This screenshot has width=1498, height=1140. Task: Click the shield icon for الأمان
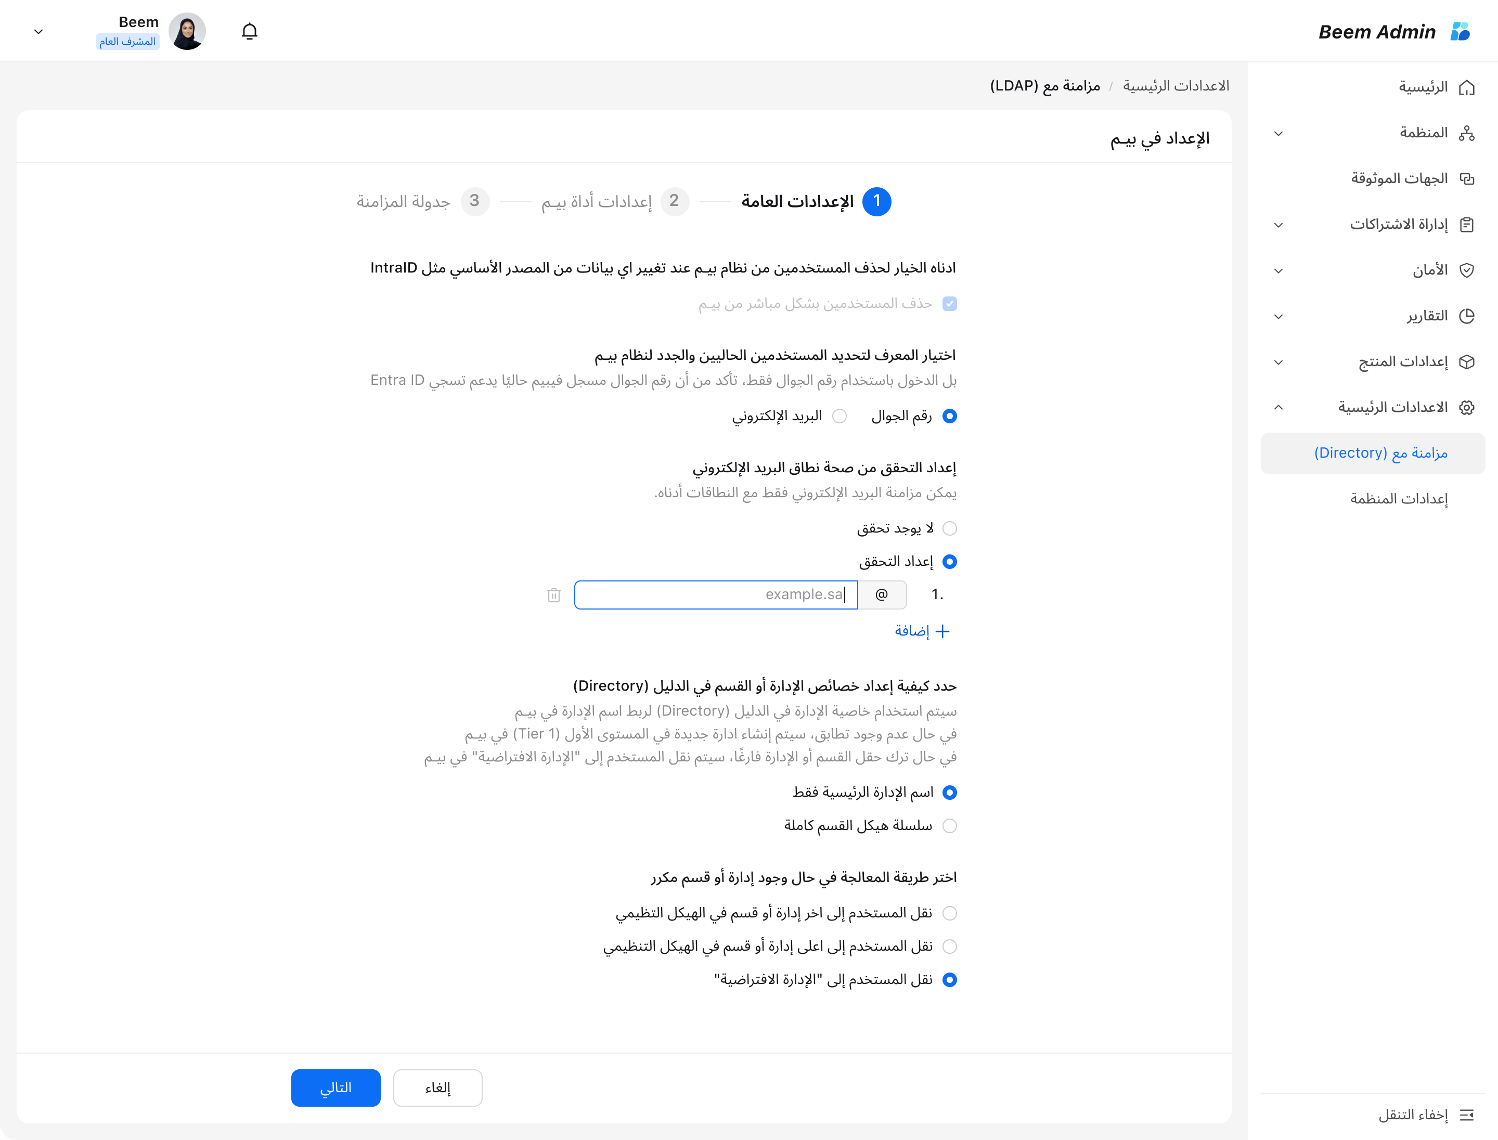point(1466,270)
